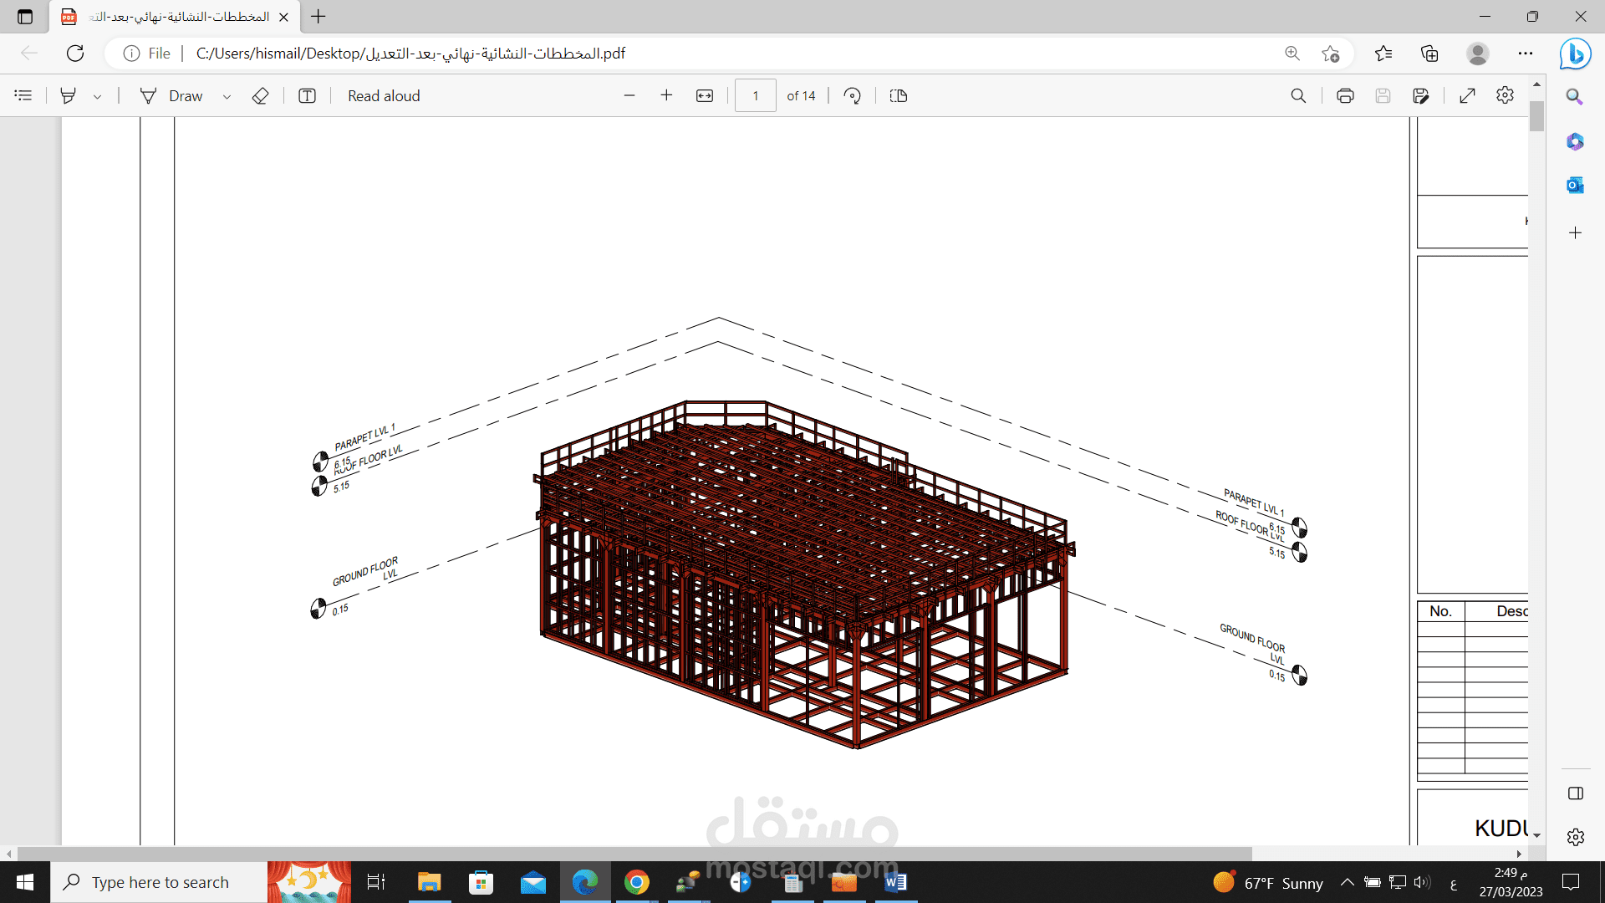This screenshot has height=903, width=1605.
Task: Open the Draw options dropdown chevron
Action: coord(227,97)
